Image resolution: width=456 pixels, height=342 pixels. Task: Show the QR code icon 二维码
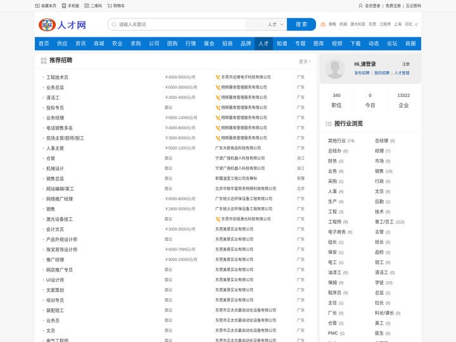(x=87, y=6)
